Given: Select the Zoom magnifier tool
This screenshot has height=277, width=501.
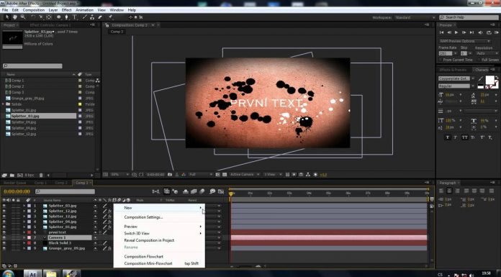Looking at the screenshot, I should coord(23,17).
